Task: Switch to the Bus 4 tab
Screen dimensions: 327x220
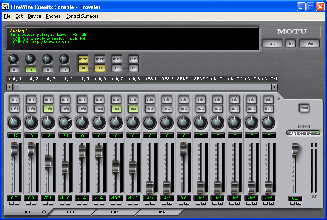Action: tap(160, 212)
